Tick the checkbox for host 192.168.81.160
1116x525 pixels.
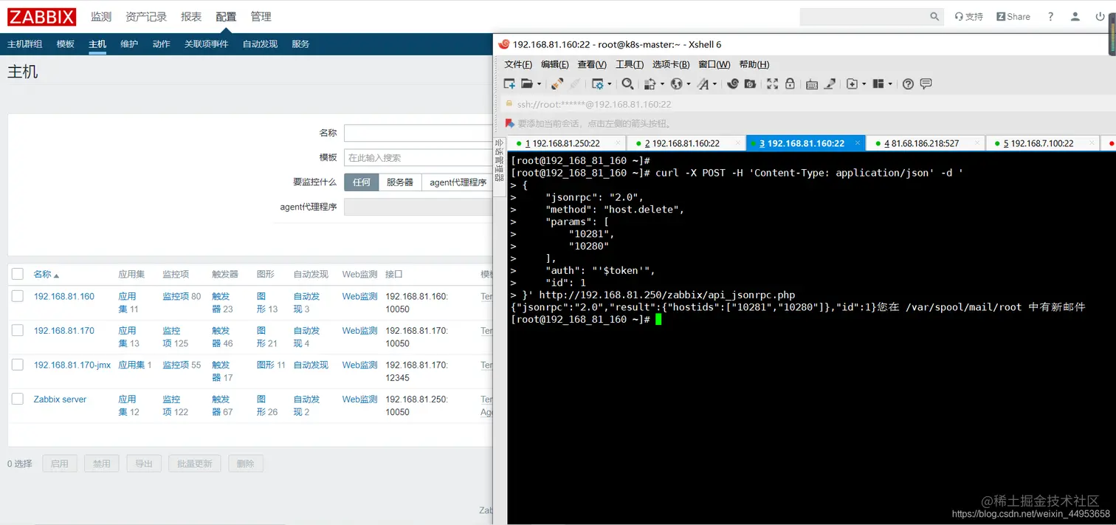coord(18,296)
